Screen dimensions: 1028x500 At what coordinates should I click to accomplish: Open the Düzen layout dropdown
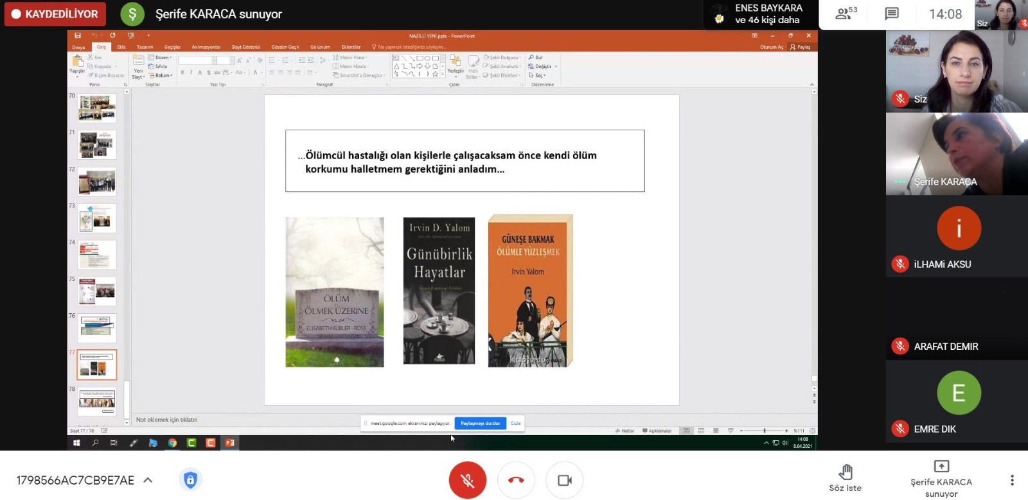pyautogui.click(x=161, y=58)
